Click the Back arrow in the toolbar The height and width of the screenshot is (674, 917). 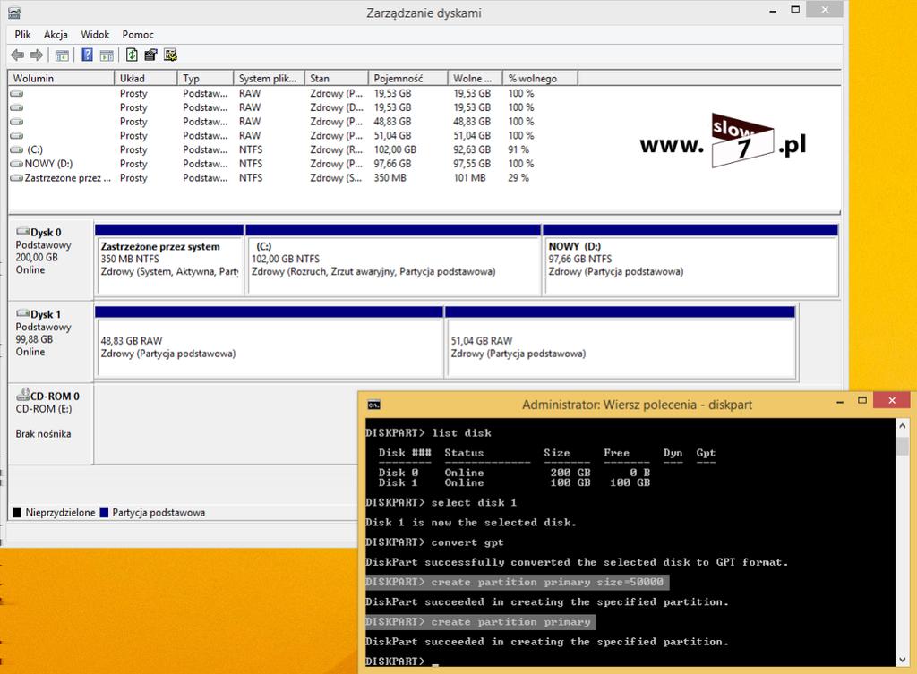coord(18,55)
